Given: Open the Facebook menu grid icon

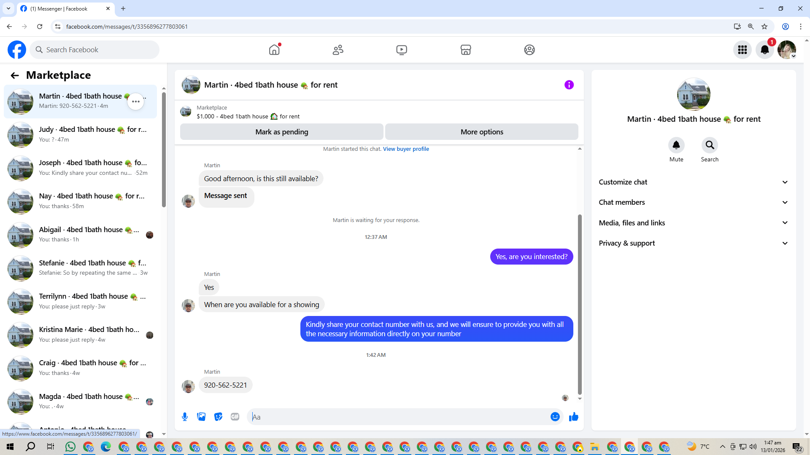Looking at the screenshot, I should tap(742, 50).
